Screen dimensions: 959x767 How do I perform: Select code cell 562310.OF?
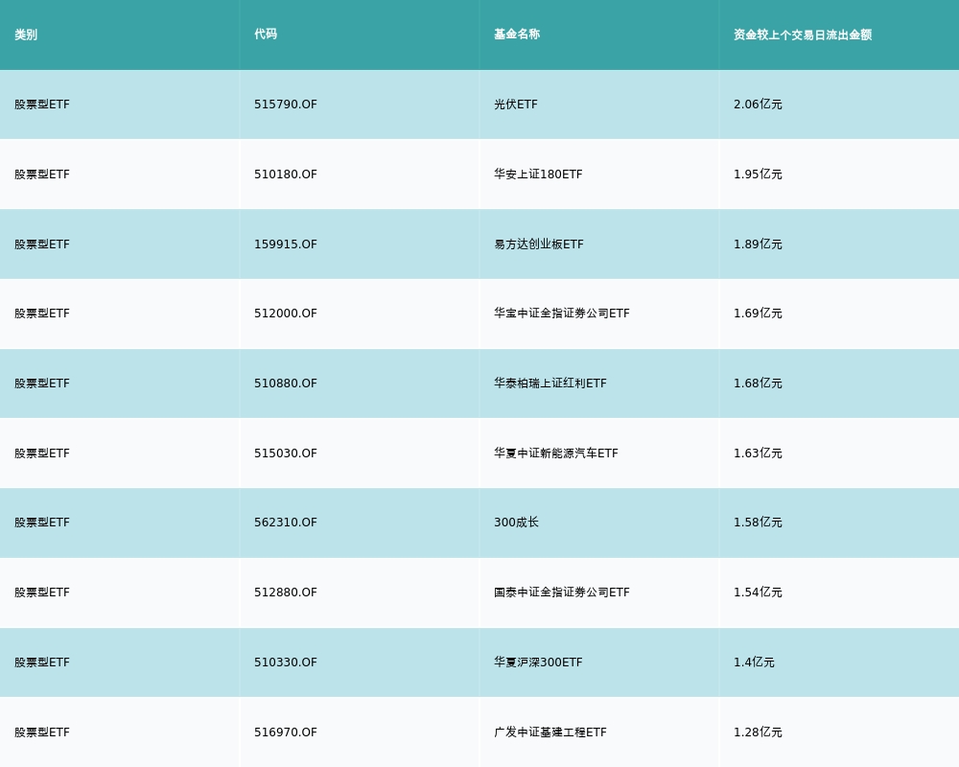pos(286,523)
